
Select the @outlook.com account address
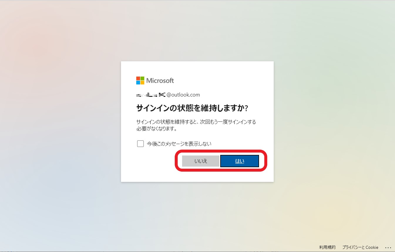tap(168, 95)
